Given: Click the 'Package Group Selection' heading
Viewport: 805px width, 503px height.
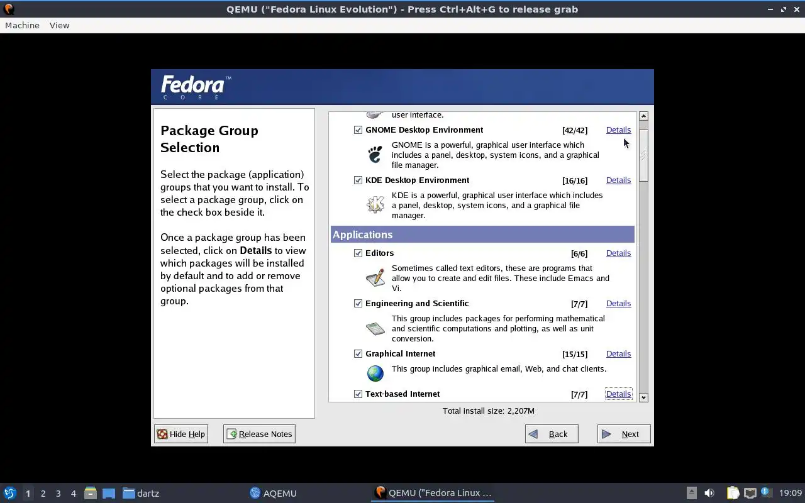Looking at the screenshot, I should (209, 139).
